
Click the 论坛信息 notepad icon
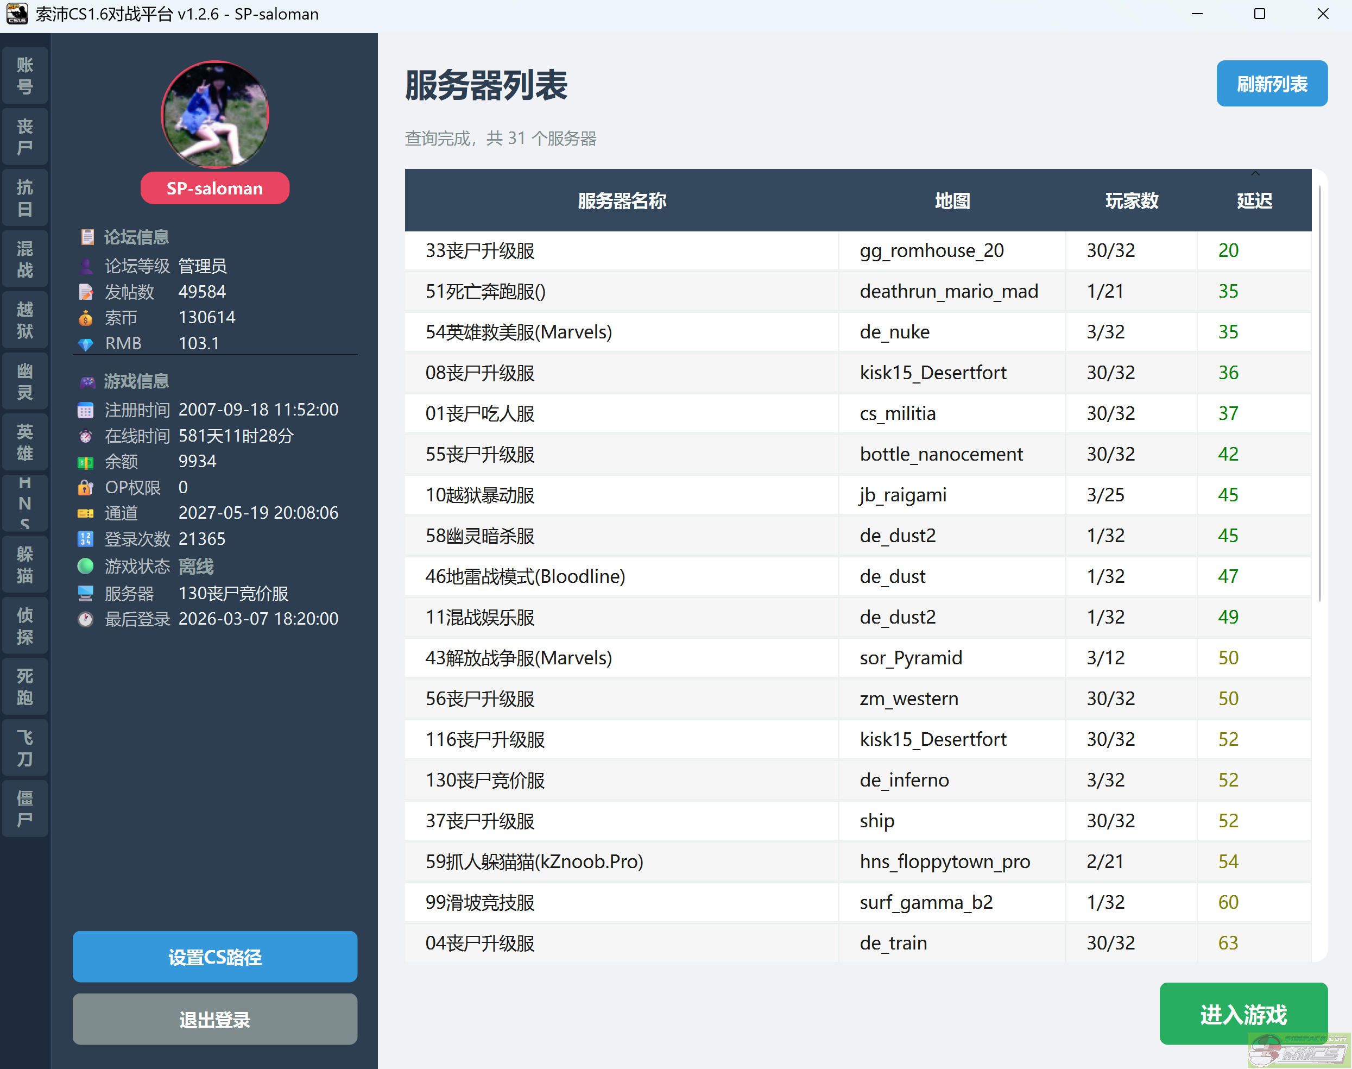coord(87,237)
